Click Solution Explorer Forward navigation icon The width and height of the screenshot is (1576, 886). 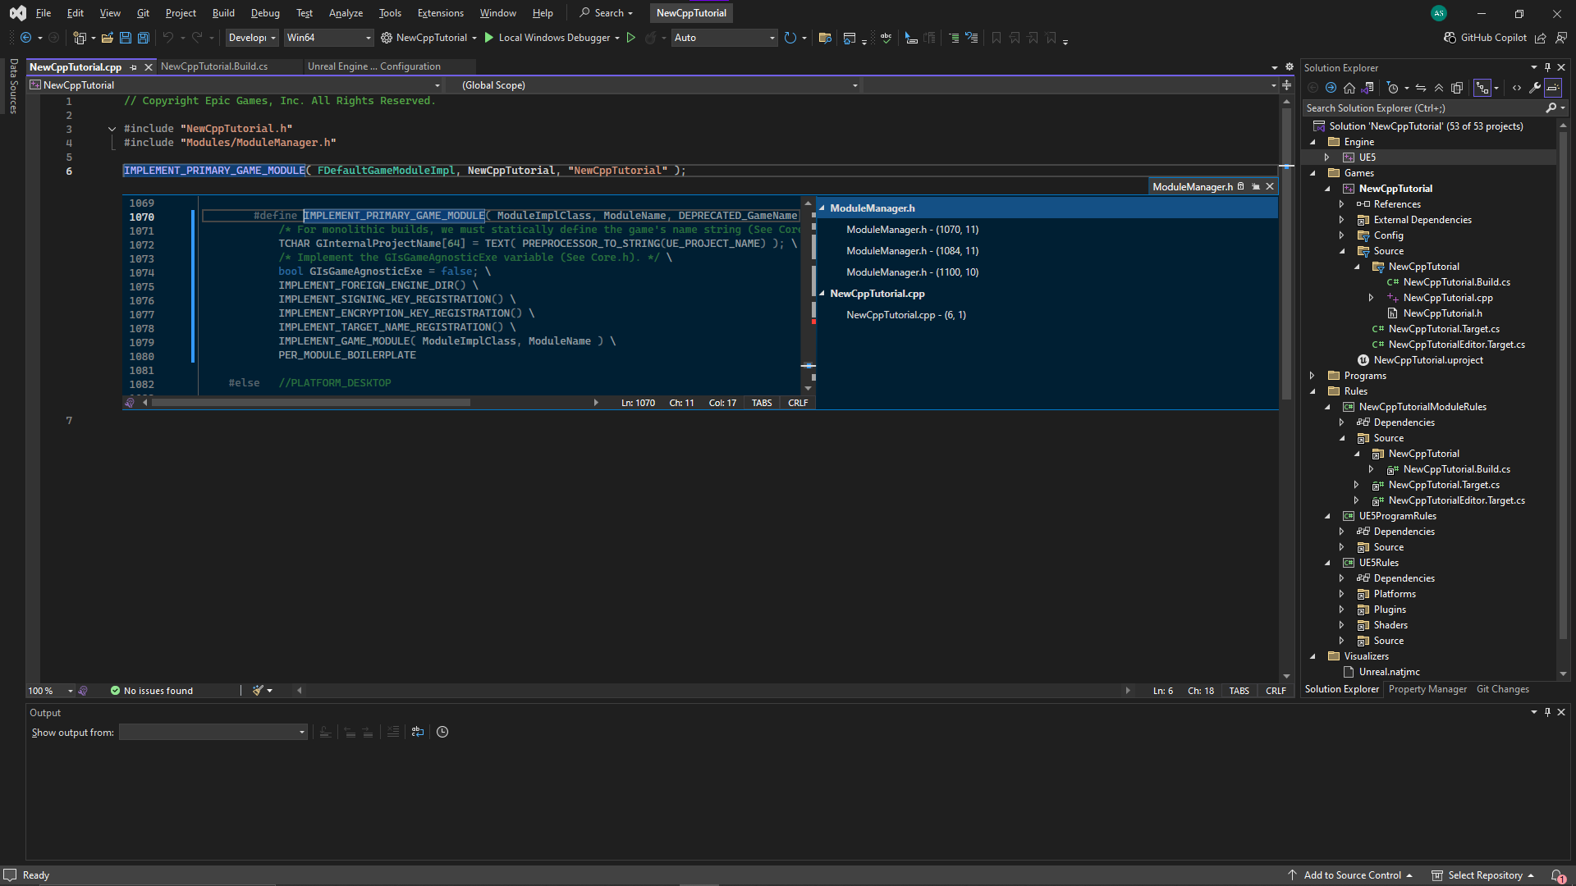pyautogui.click(x=1331, y=88)
